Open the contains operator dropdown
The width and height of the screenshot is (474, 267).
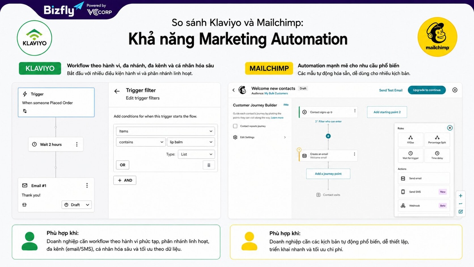click(x=141, y=142)
